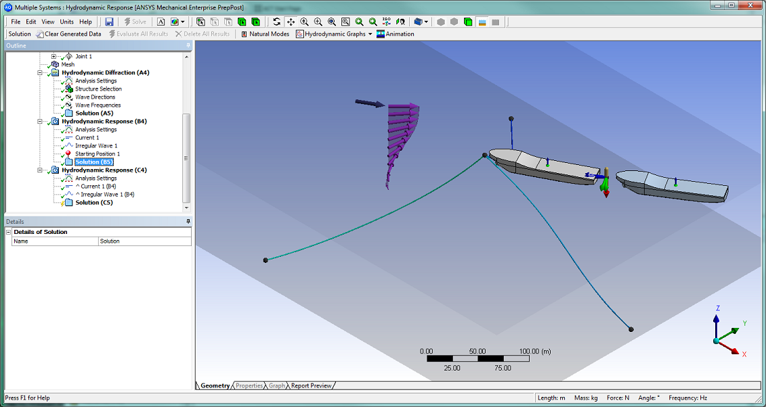This screenshot has width=766, height=407.
Task: Click the ISO view icon
Action: point(386,21)
